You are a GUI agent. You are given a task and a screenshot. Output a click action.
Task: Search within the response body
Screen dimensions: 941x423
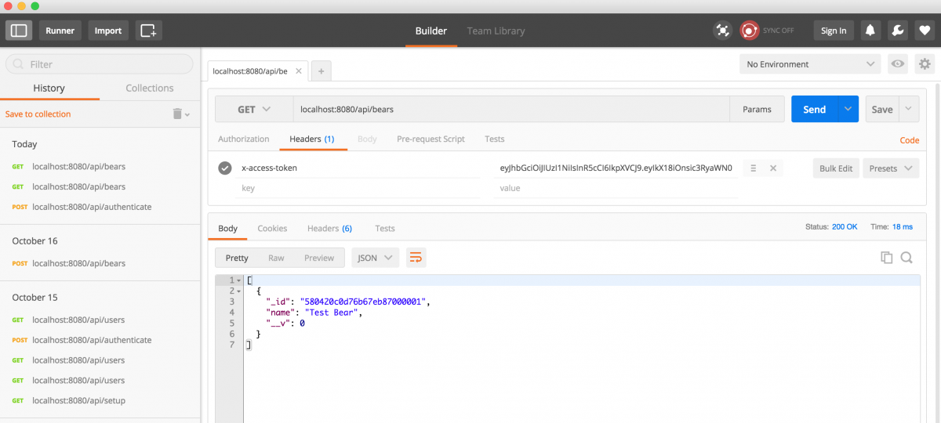click(x=906, y=258)
